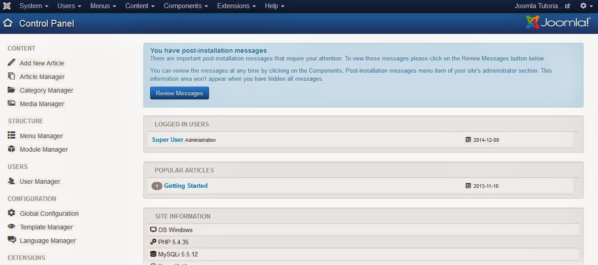Image resolution: width=598 pixels, height=265 pixels.
Task: Open User Manager from the sidebar
Action: coord(40,181)
